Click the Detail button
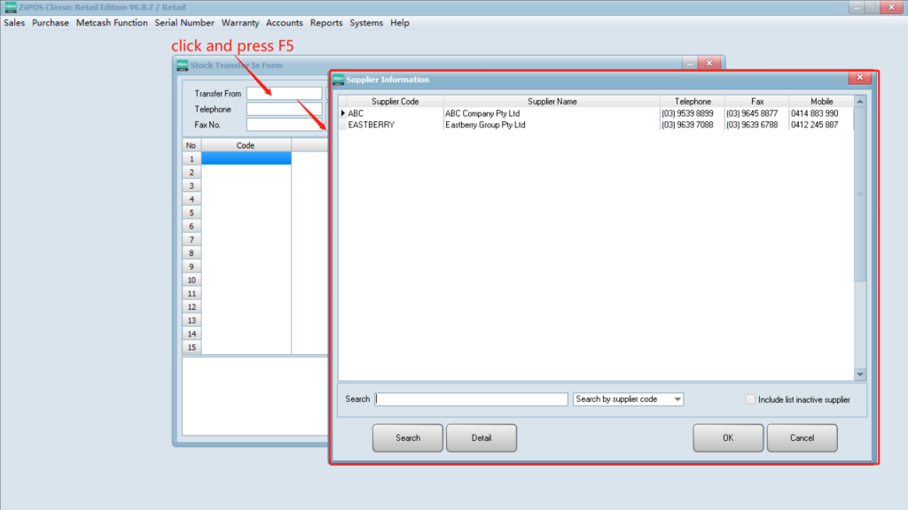This screenshot has height=510, width=908. (481, 437)
